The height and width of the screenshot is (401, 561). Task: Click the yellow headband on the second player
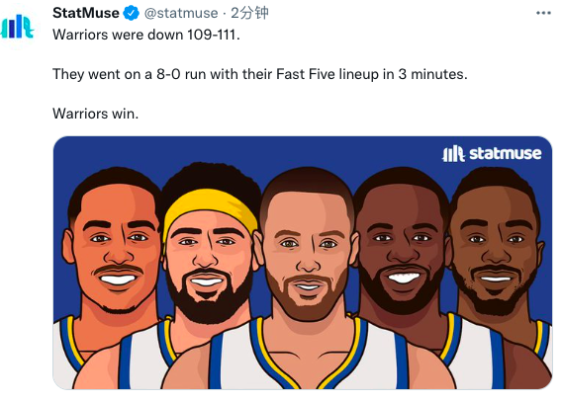(x=211, y=208)
